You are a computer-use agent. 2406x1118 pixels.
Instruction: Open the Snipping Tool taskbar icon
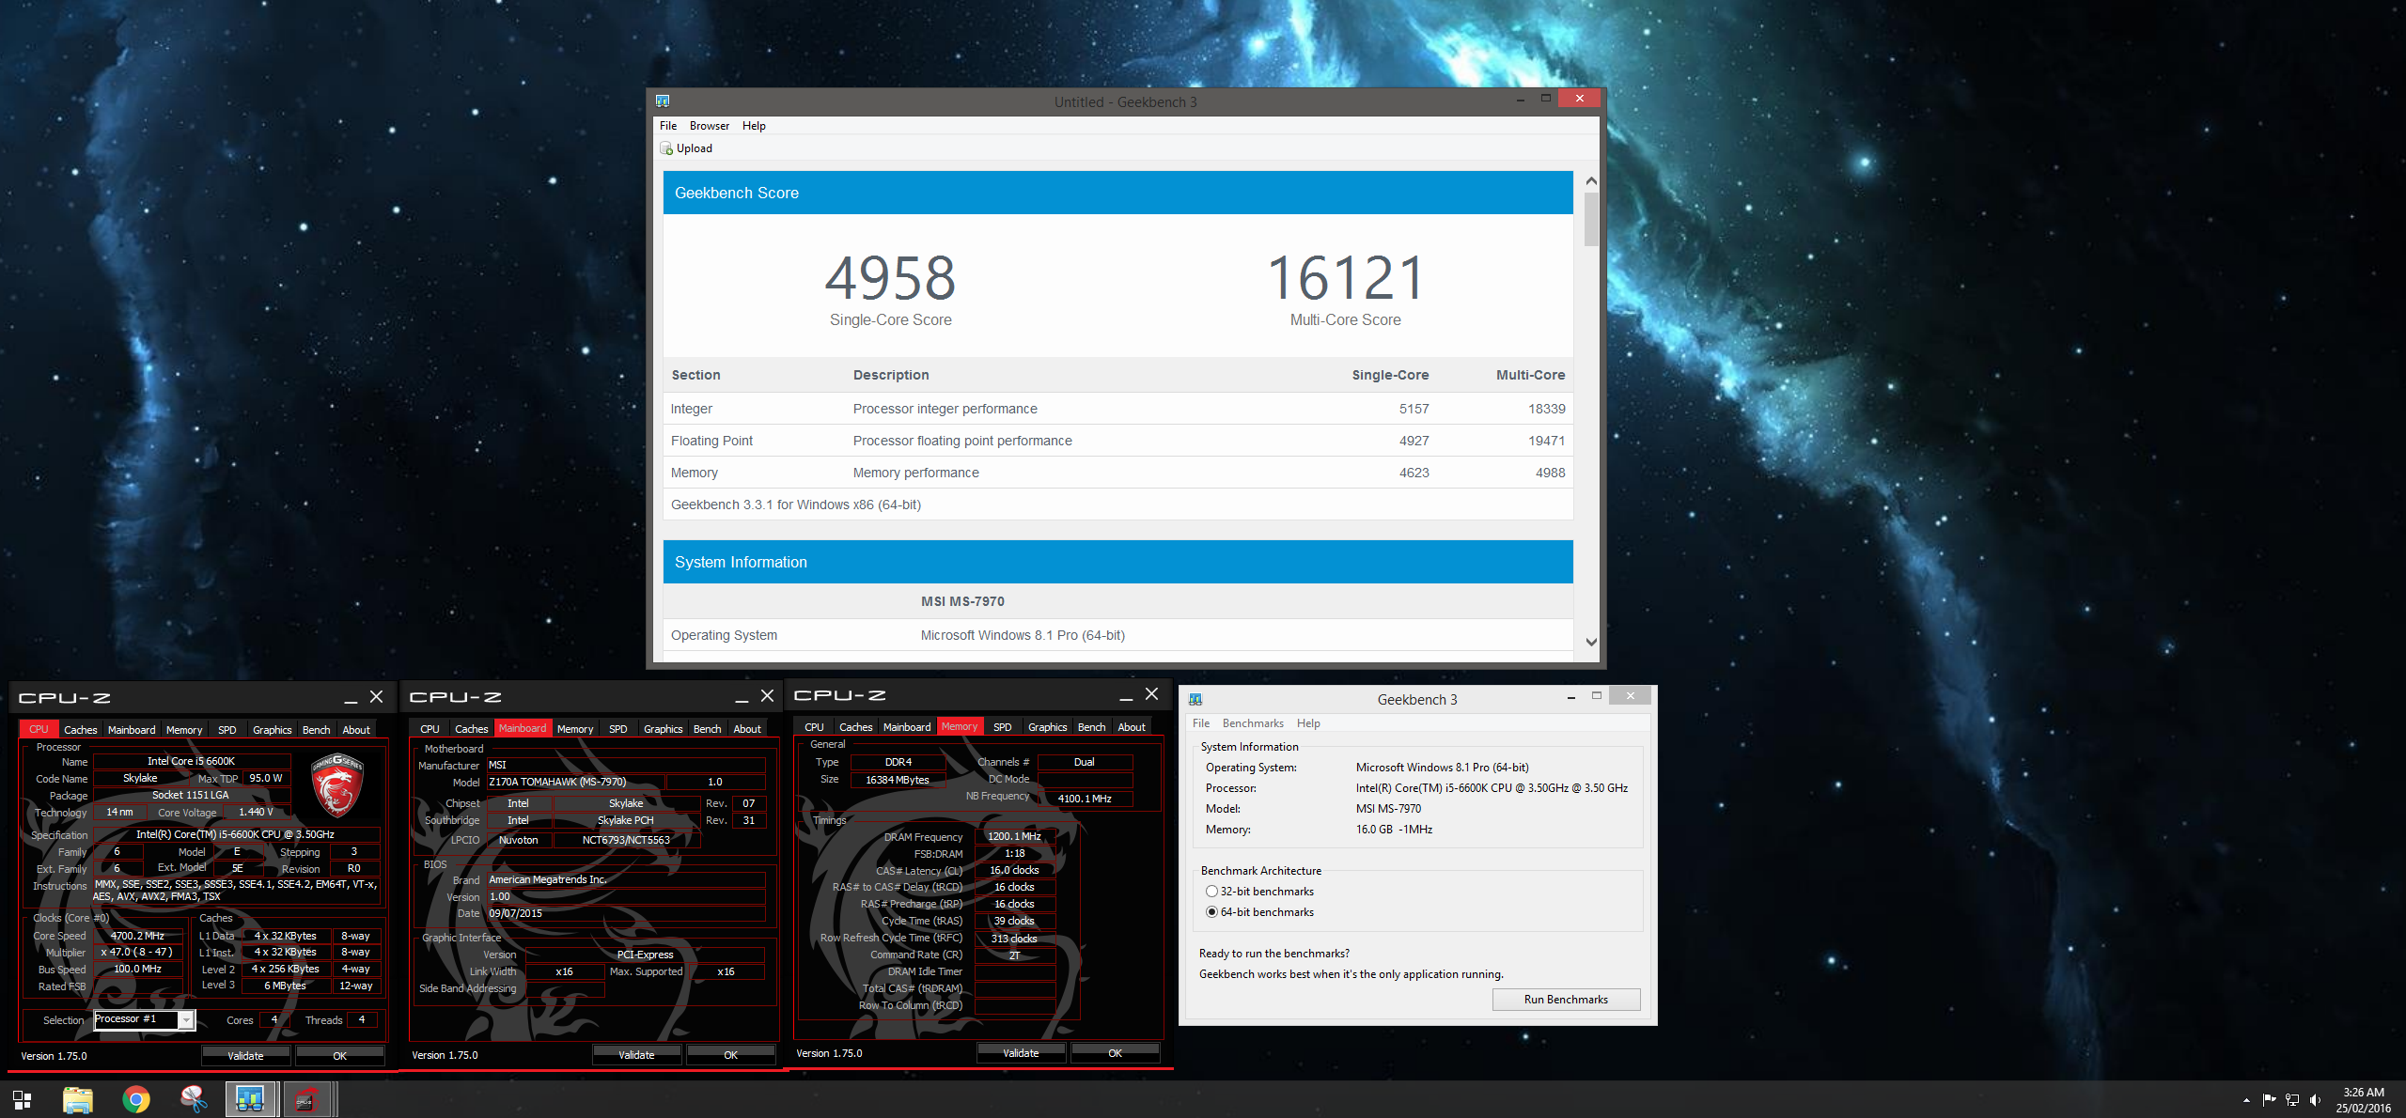pyautogui.click(x=194, y=1099)
